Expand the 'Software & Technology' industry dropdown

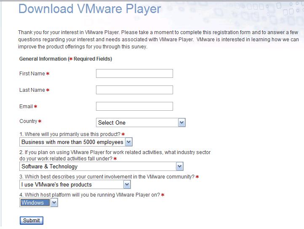pyautogui.click(x=101, y=166)
